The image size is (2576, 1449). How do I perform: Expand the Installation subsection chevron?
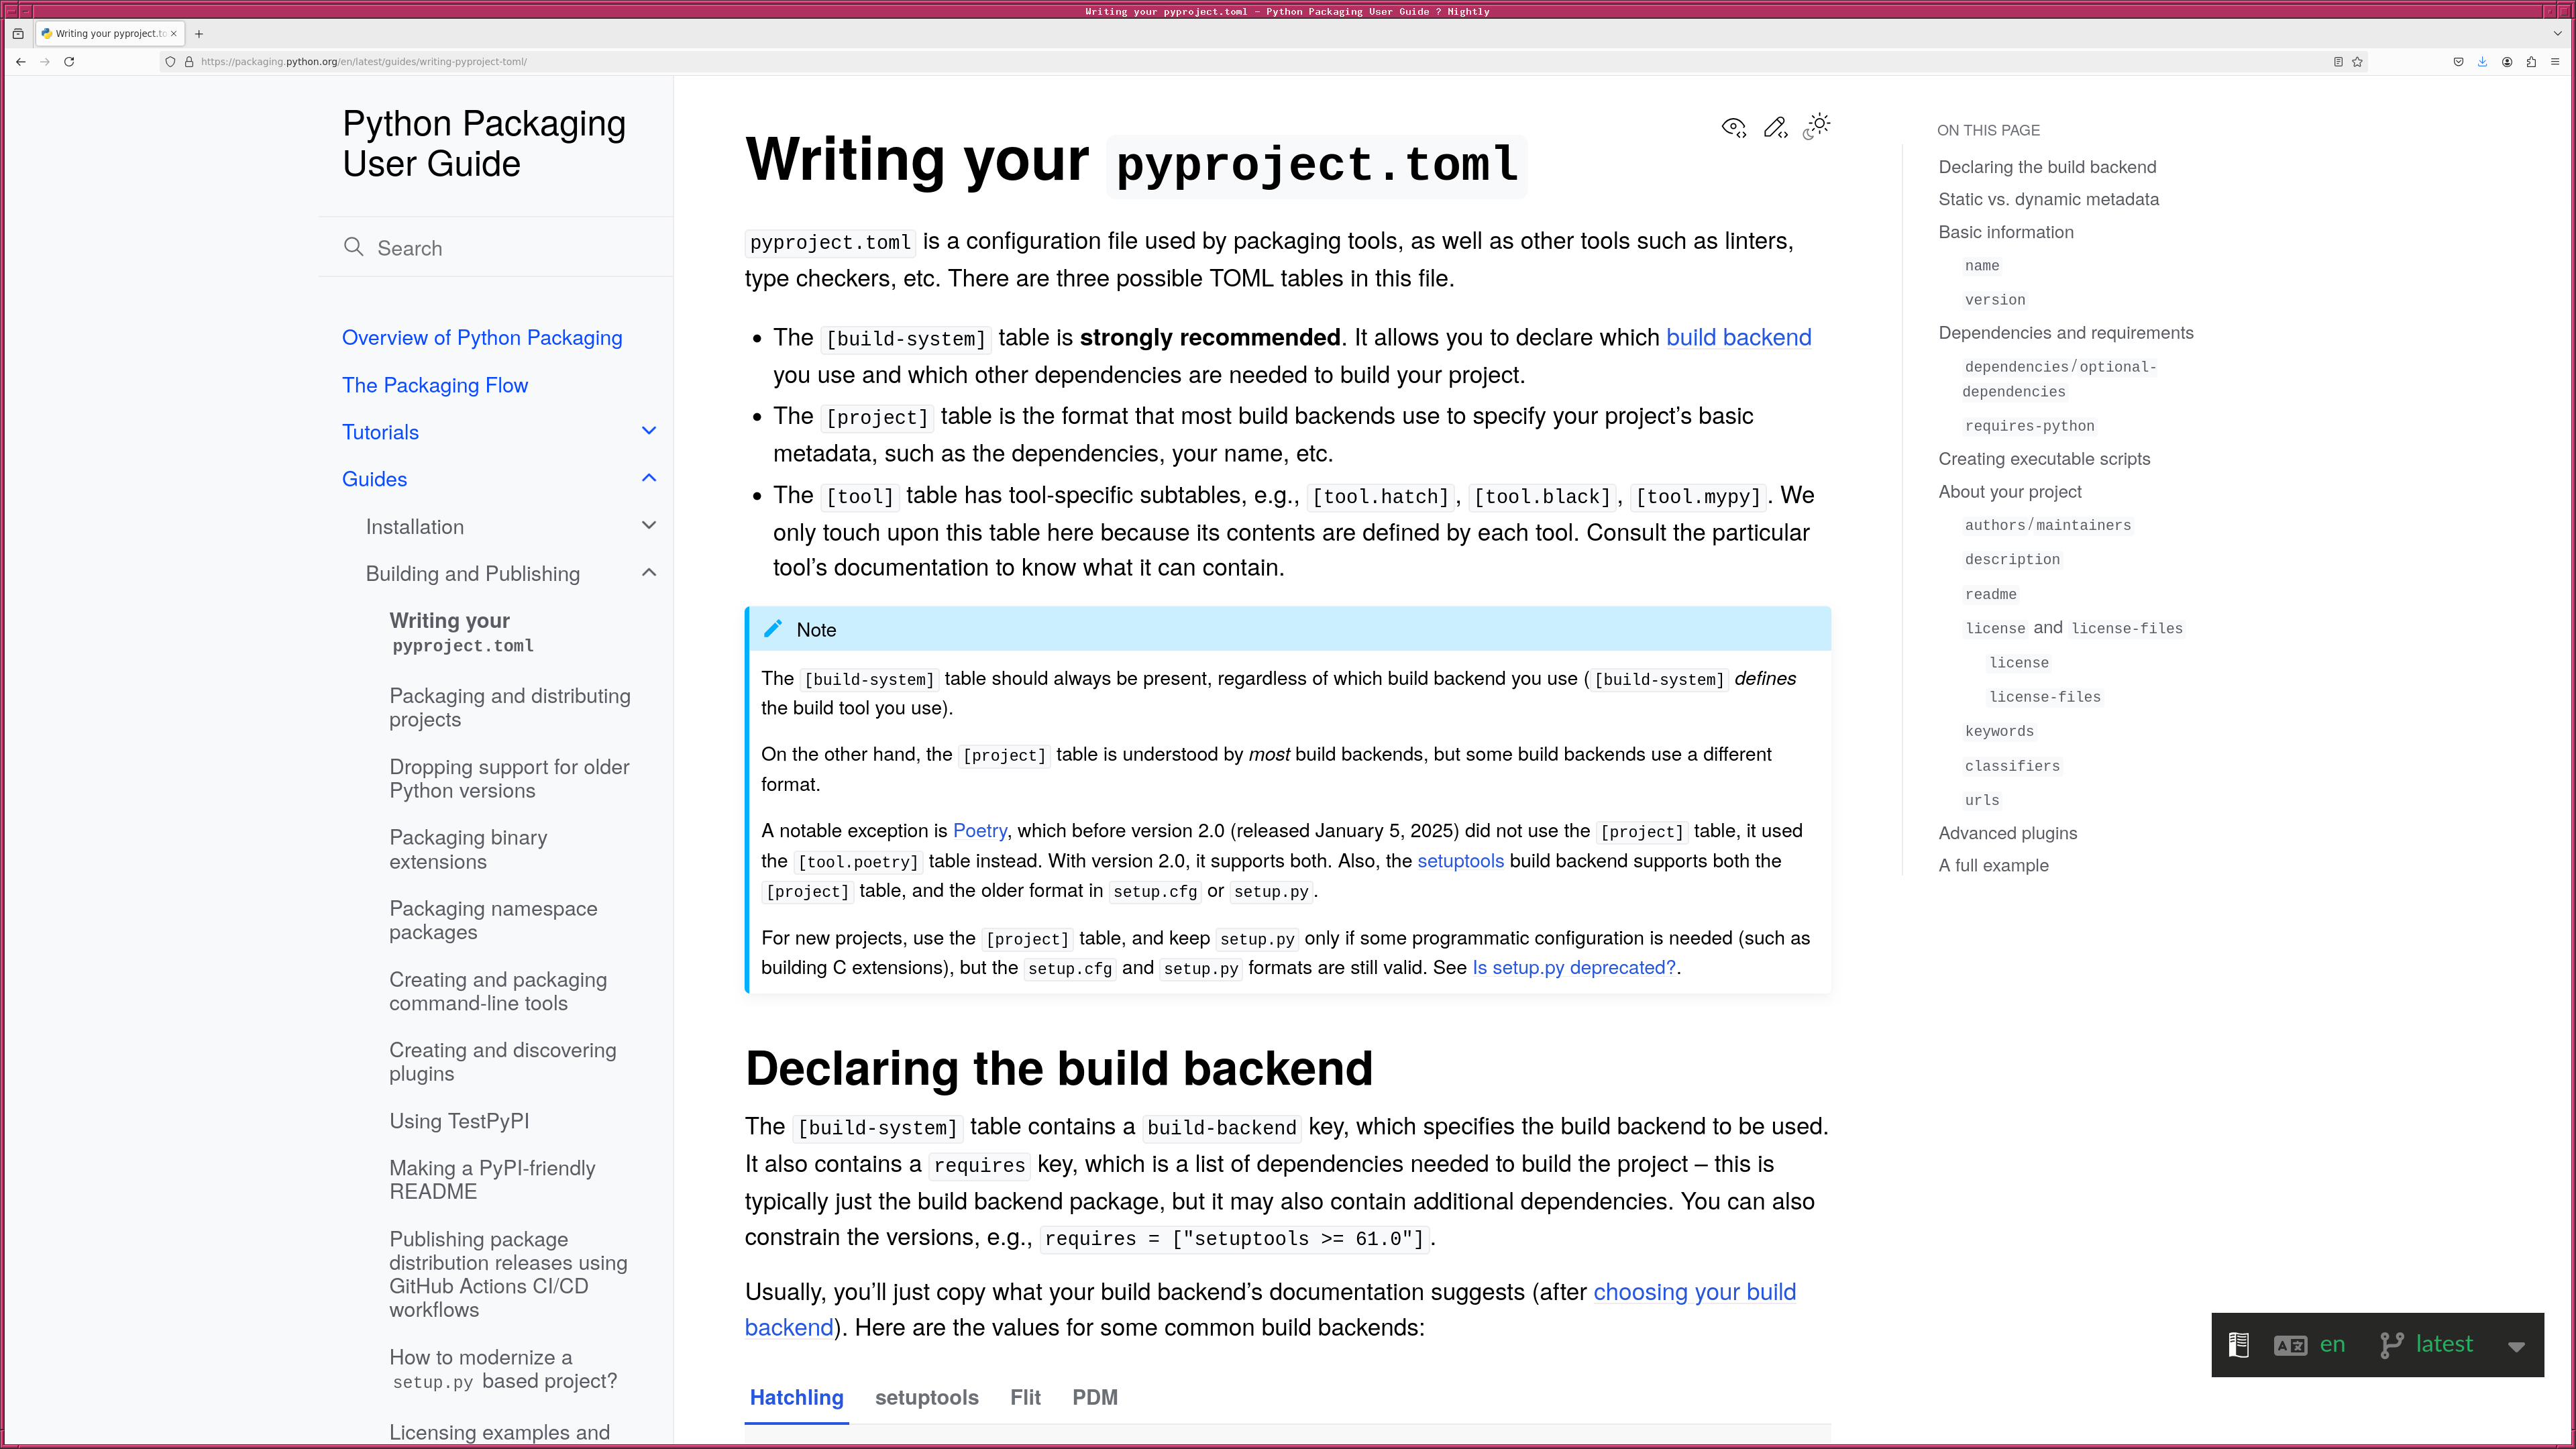pos(648,525)
